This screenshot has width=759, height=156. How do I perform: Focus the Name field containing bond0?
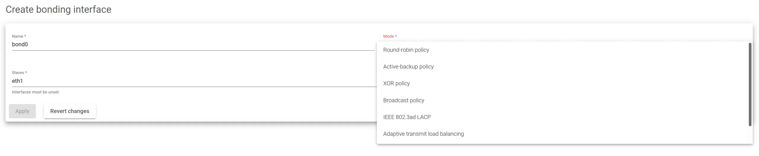193,45
